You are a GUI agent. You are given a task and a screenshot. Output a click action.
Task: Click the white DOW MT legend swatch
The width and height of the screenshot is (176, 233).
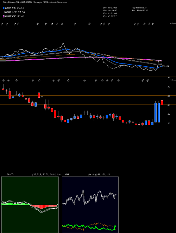click(x=4, y=12)
